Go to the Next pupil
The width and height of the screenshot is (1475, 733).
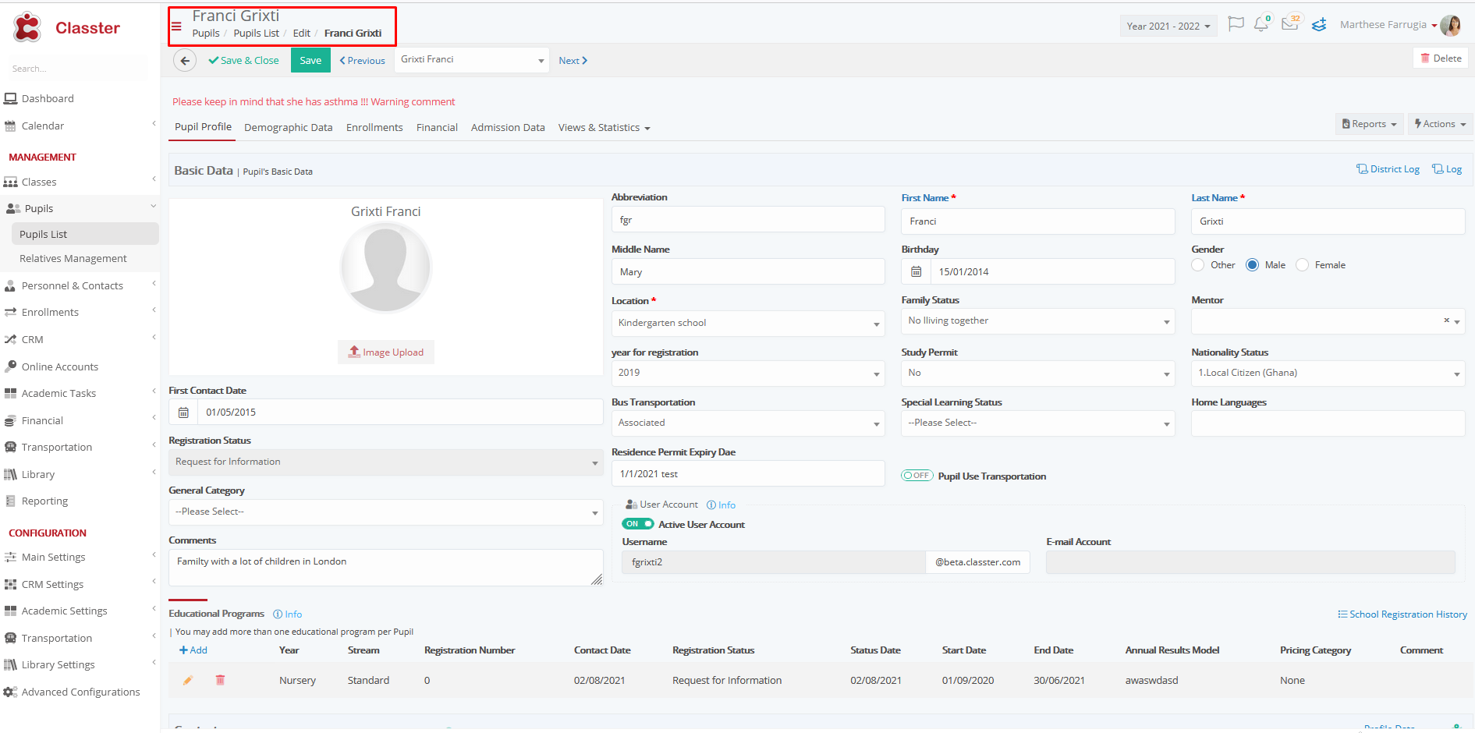[573, 60]
